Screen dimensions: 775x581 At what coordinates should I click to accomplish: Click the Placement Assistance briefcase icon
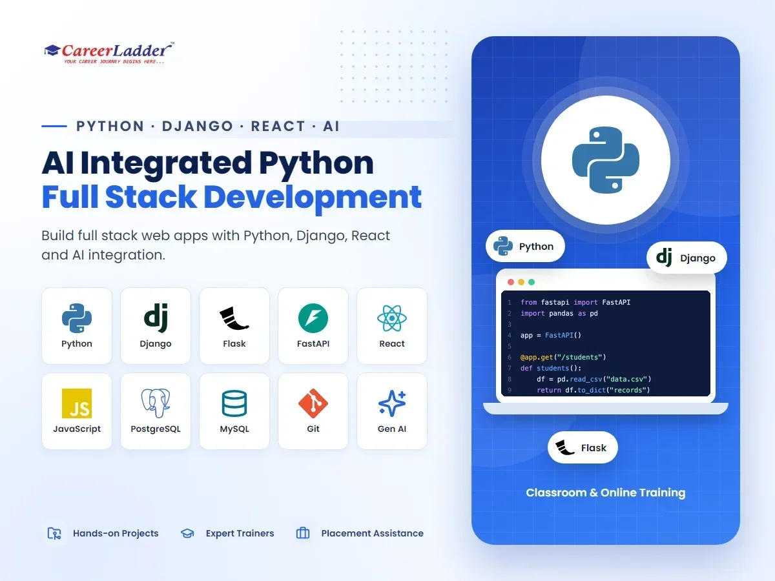[303, 533]
